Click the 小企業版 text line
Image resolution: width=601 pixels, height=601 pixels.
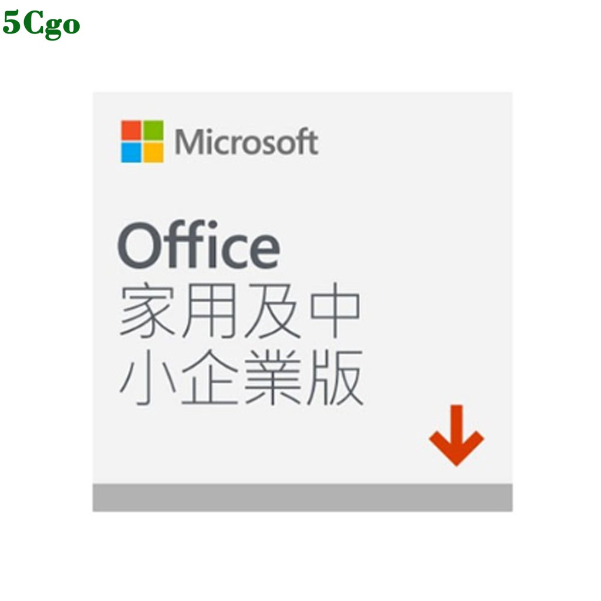(x=241, y=377)
